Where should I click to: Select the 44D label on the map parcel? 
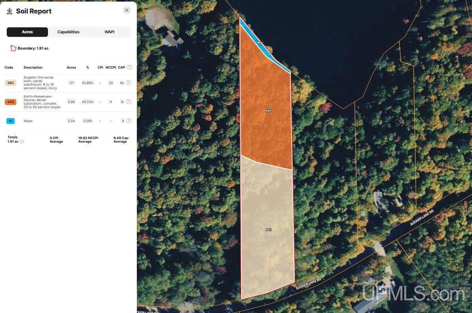coord(268,111)
